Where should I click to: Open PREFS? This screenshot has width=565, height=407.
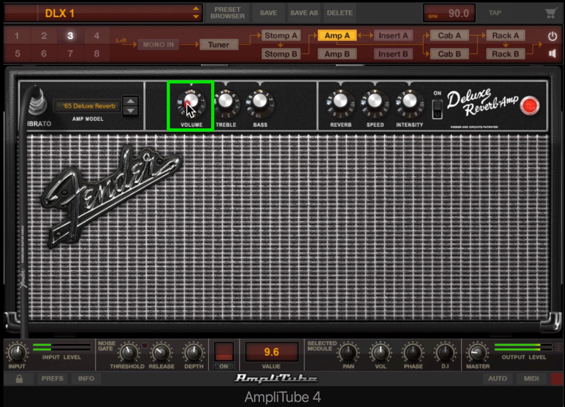(52, 378)
